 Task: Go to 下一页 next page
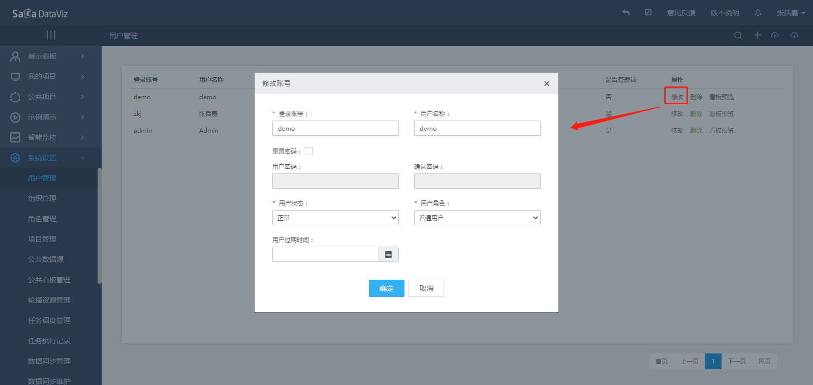coord(737,361)
